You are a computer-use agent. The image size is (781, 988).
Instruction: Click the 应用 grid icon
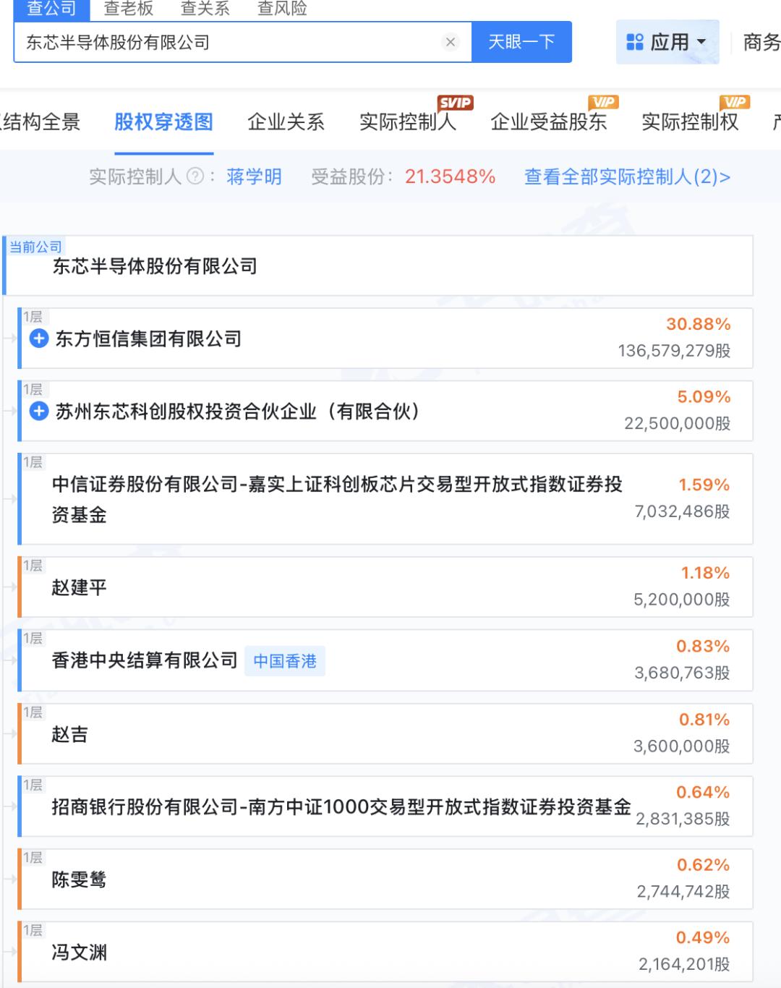pyautogui.click(x=635, y=42)
